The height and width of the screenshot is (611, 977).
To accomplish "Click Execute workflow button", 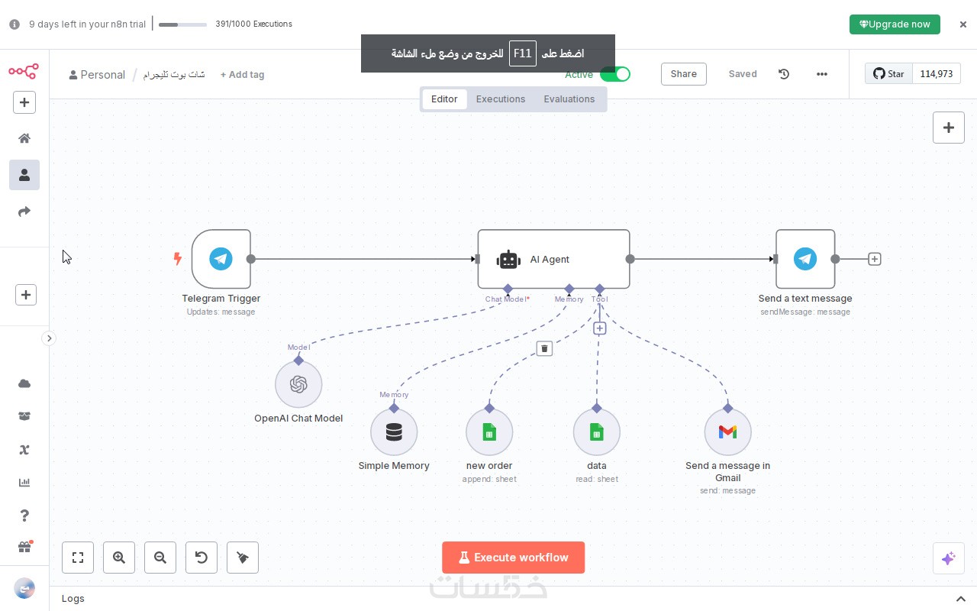I will [514, 558].
